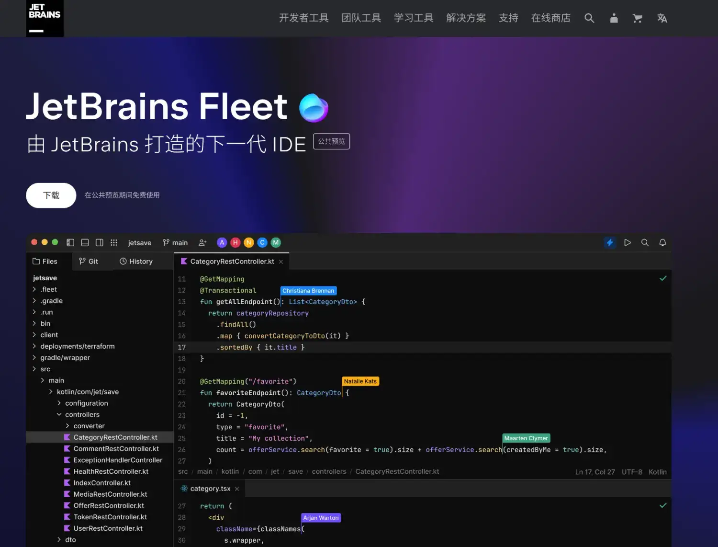Open the 学习工具 menu
Image resolution: width=718 pixels, height=547 pixels.
click(414, 18)
